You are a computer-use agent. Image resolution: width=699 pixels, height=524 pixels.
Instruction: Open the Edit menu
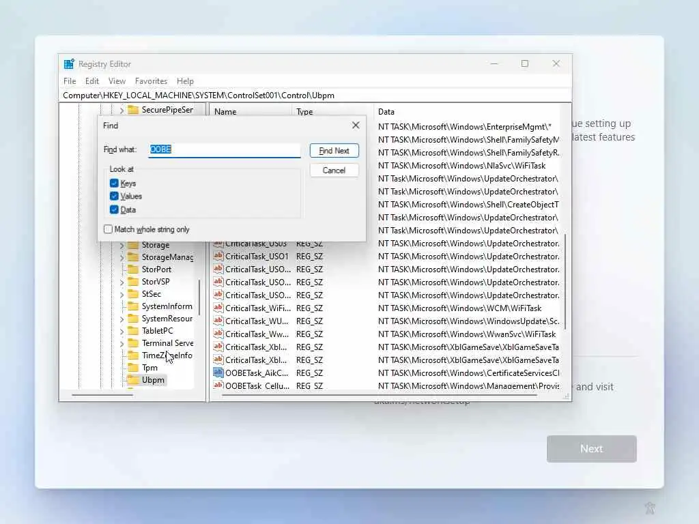[x=92, y=81]
